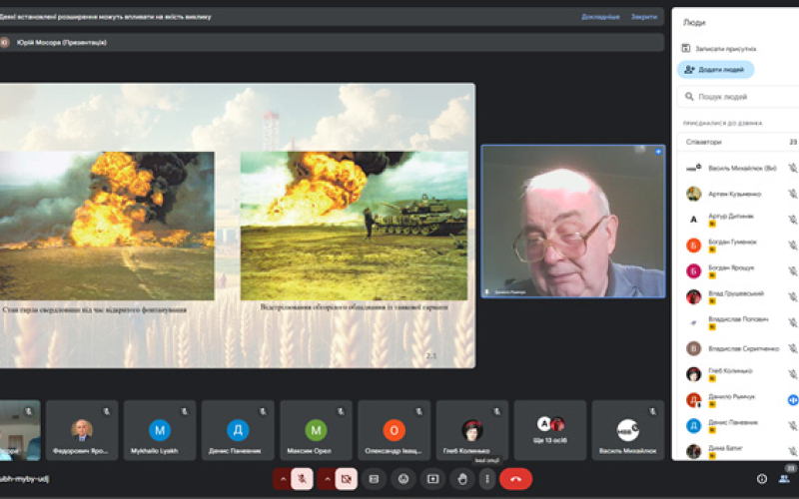Click the speaker video tile of Данило Рымчук

tap(573, 222)
